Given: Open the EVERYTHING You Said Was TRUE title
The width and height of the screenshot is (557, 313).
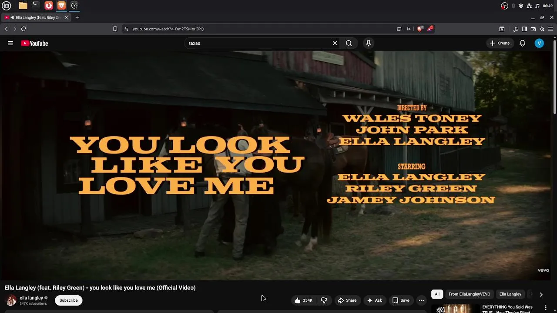Looking at the screenshot, I should click(507, 309).
